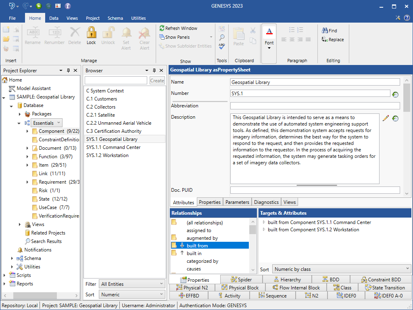Open the Sort Numeric by class dropdown

(x=341, y=269)
